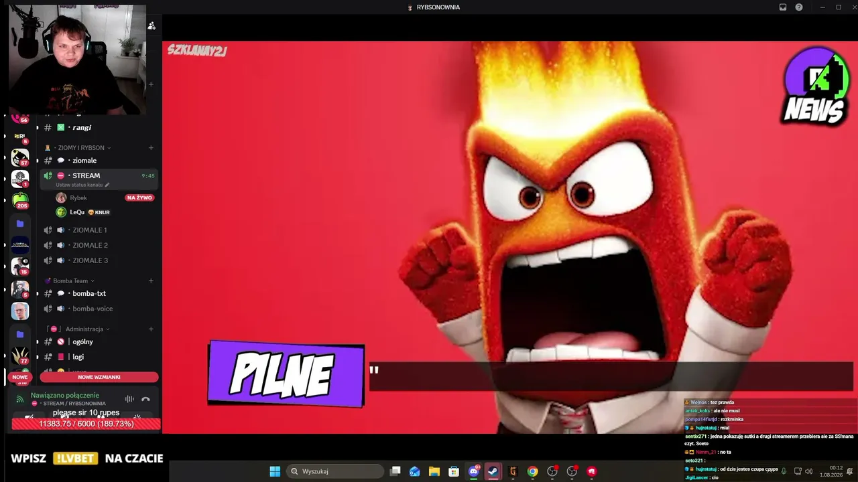Open the members icon beside the webcam
Viewport: 858px width, 482px height.
tap(151, 25)
